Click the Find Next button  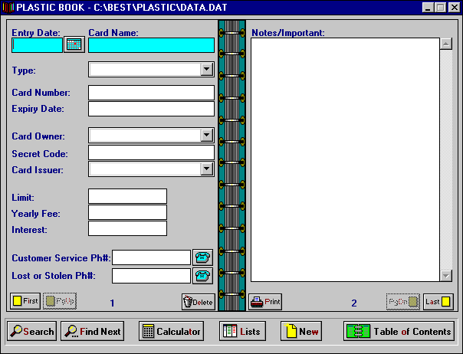click(x=92, y=331)
